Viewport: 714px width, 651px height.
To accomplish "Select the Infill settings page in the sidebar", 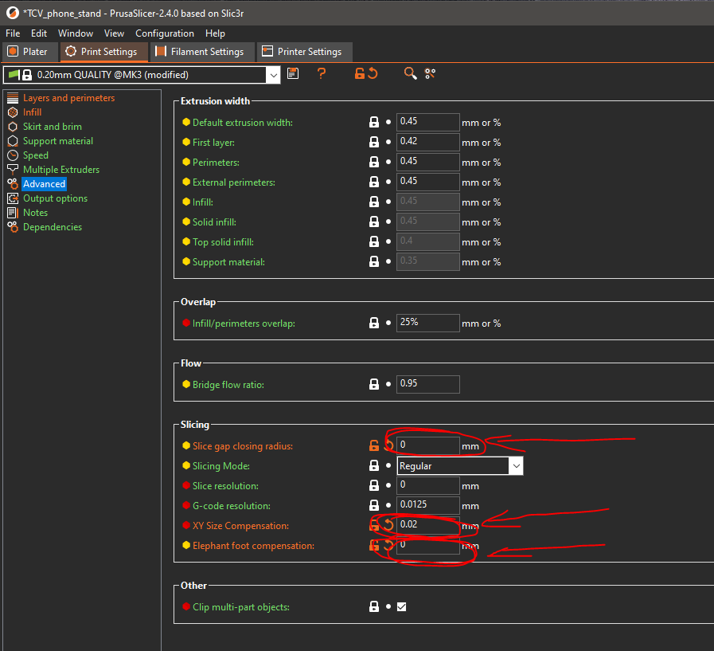I will (x=33, y=112).
